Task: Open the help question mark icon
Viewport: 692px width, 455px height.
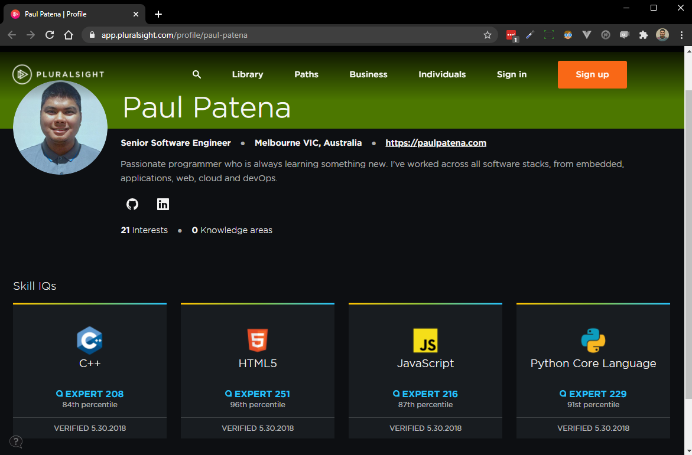Action: [16, 441]
